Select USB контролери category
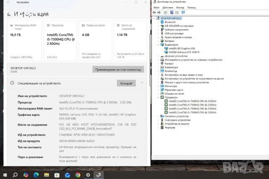This screenshot has width=269, height=179. (174, 34)
